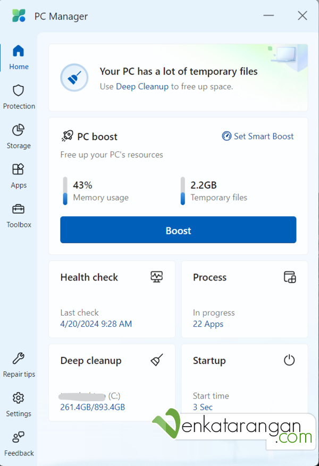Open Set Smart Boost link
The height and width of the screenshot is (466, 319).
click(x=264, y=136)
